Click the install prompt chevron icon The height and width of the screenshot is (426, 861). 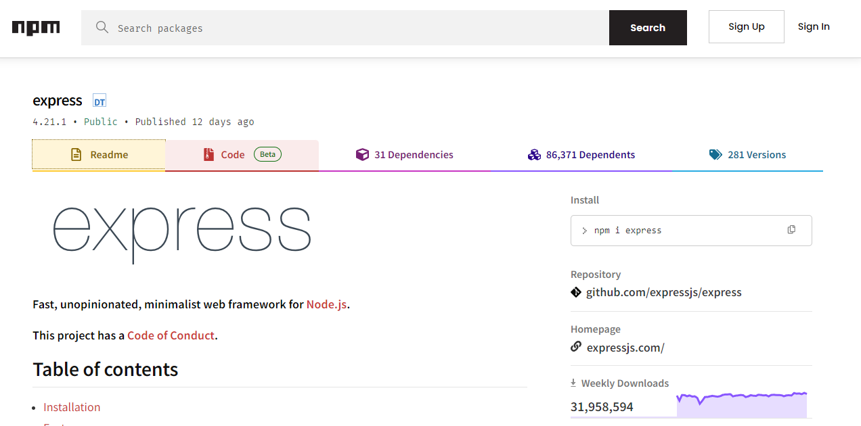[x=585, y=231]
